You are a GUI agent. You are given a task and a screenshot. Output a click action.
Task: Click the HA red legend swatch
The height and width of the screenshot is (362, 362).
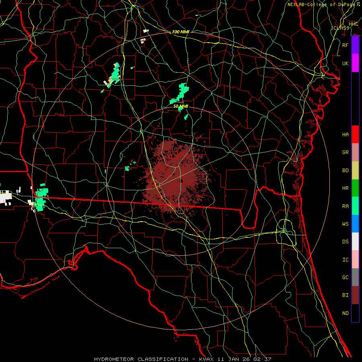pos(355,134)
